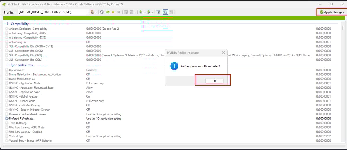Click gear icon beside Antialiasing Fix

[x=7, y=42]
